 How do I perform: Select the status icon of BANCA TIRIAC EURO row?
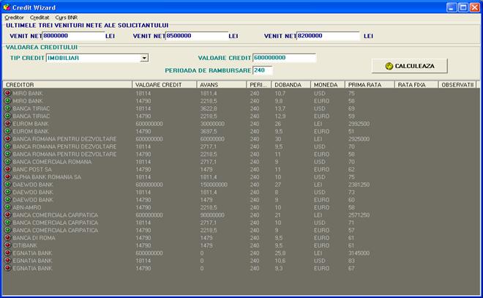click(8, 116)
